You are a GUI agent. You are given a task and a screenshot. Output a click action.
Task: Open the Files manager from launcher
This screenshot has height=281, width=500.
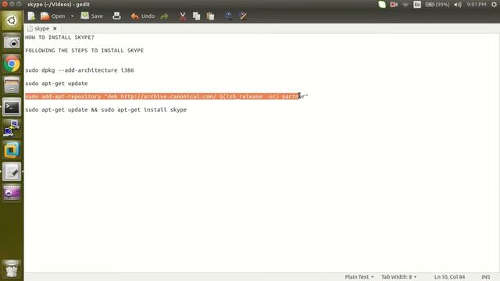point(12,85)
